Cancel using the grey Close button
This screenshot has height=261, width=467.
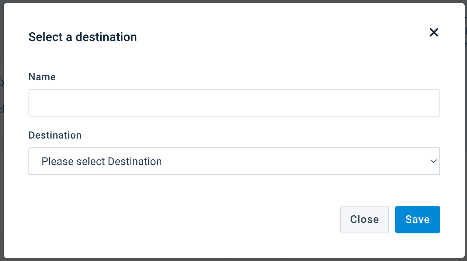(x=364, y=220)
